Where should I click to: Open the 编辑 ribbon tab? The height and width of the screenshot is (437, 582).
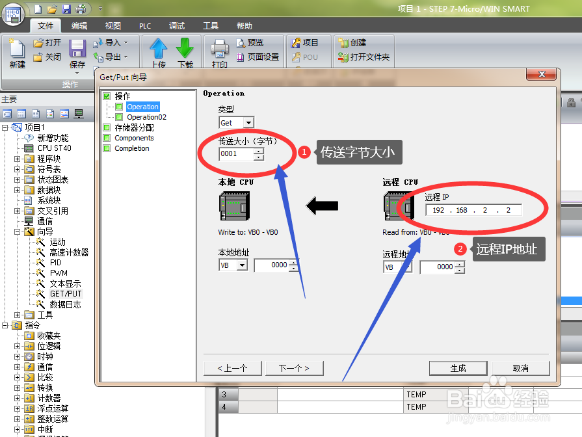click(x=79, y=25)
